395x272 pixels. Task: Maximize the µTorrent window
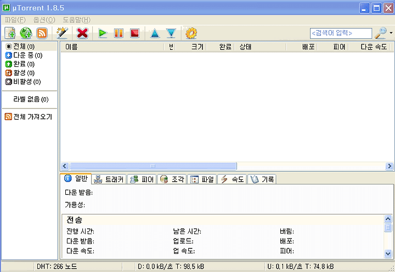coord(376,8)
